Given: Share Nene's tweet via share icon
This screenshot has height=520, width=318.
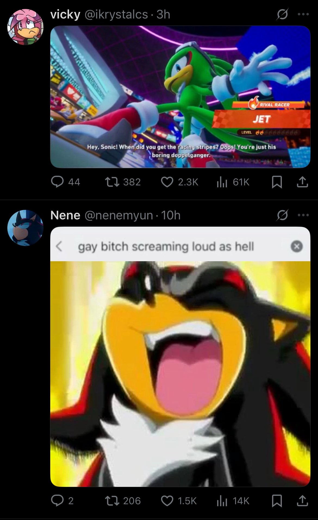Looking at the screenshot, I should [x=302, y=500].
